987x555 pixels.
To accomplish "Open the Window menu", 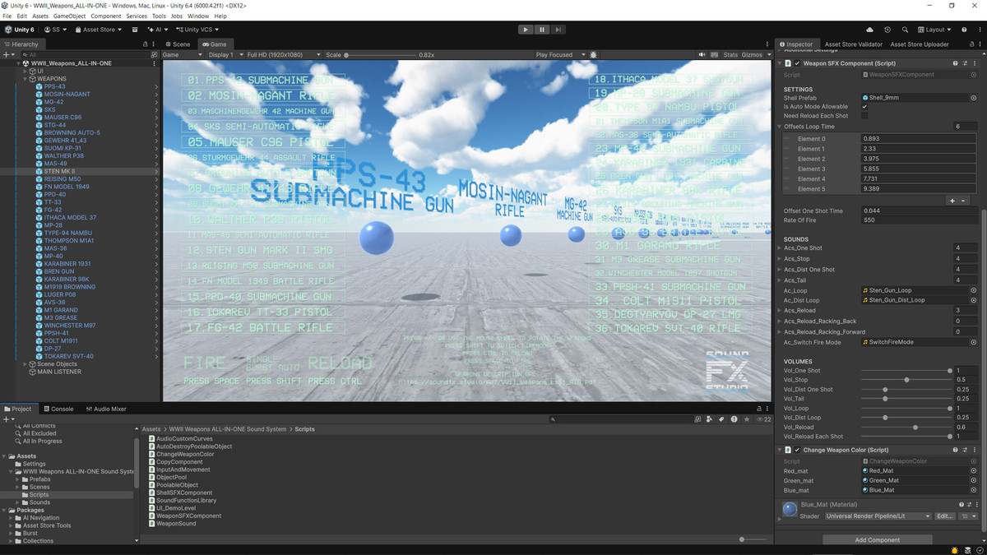I will (x=198, y=16).
